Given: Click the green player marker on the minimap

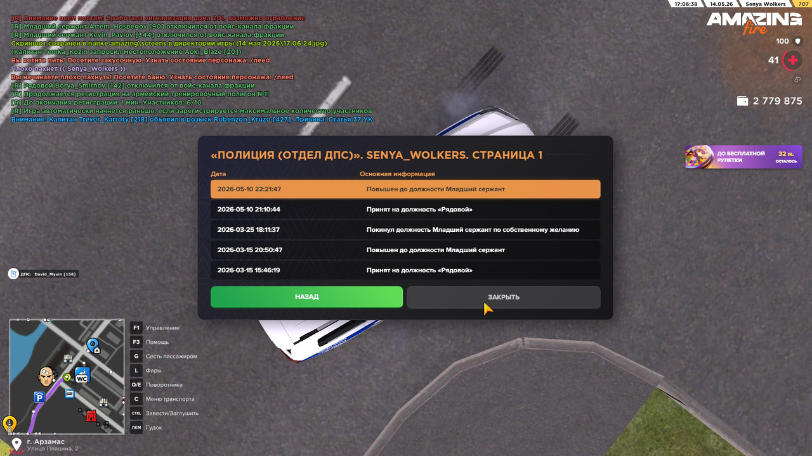Looking at the screenshot, I should pyautogui.click(x=67, y=377).
